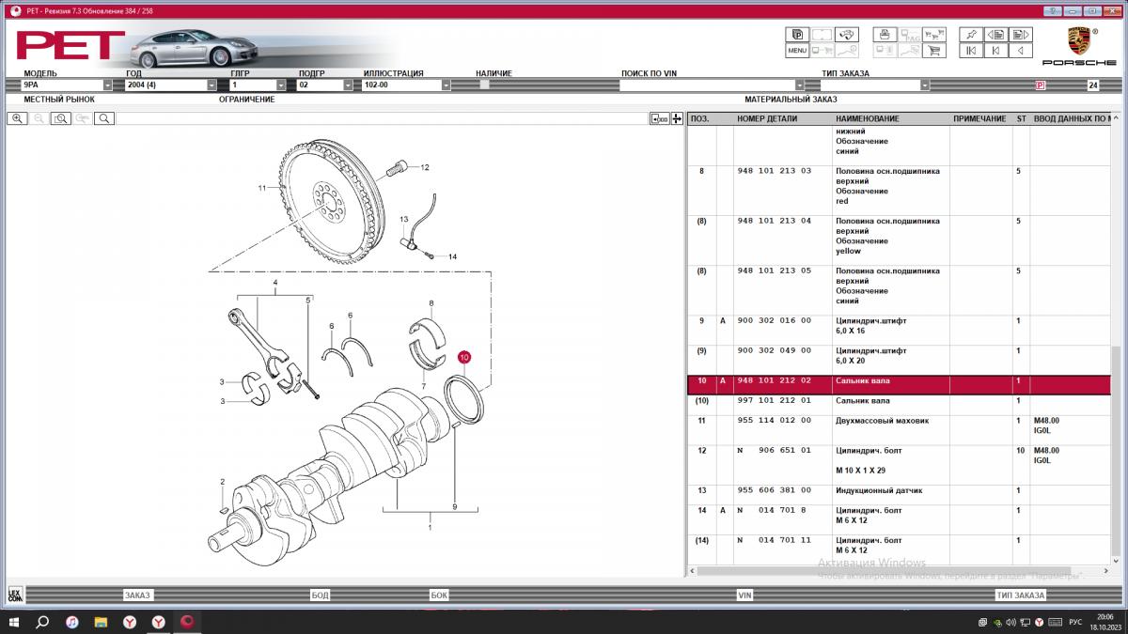
Task: Click Windows taskbar search icon
Action: [x=42, y=622]
